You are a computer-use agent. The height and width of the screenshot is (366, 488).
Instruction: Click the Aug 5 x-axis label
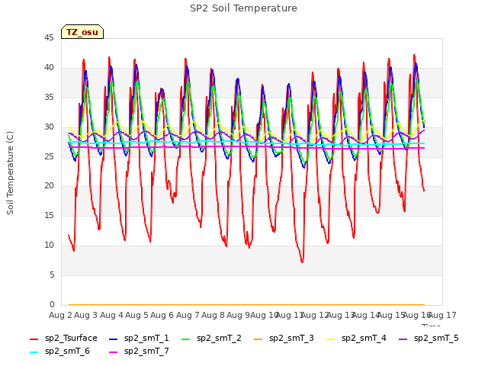click(x=136, y=315)
